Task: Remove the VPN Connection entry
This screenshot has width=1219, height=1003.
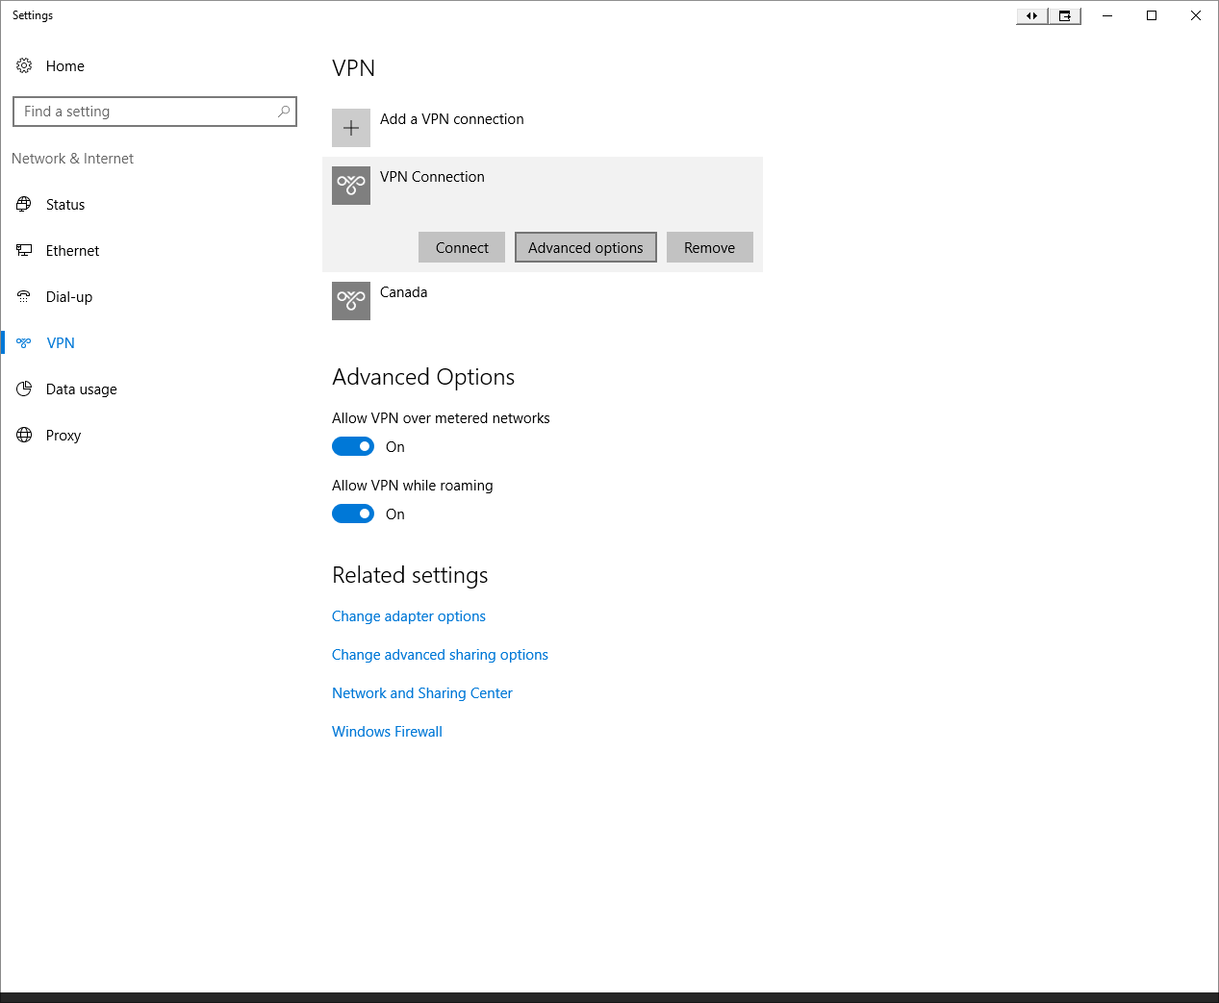Action: tap(710, 247)
